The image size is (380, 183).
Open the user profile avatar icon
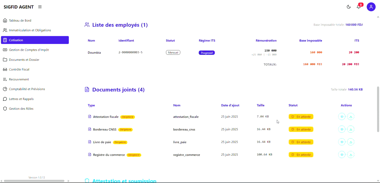pyautogui.click(x=371, y=7)
